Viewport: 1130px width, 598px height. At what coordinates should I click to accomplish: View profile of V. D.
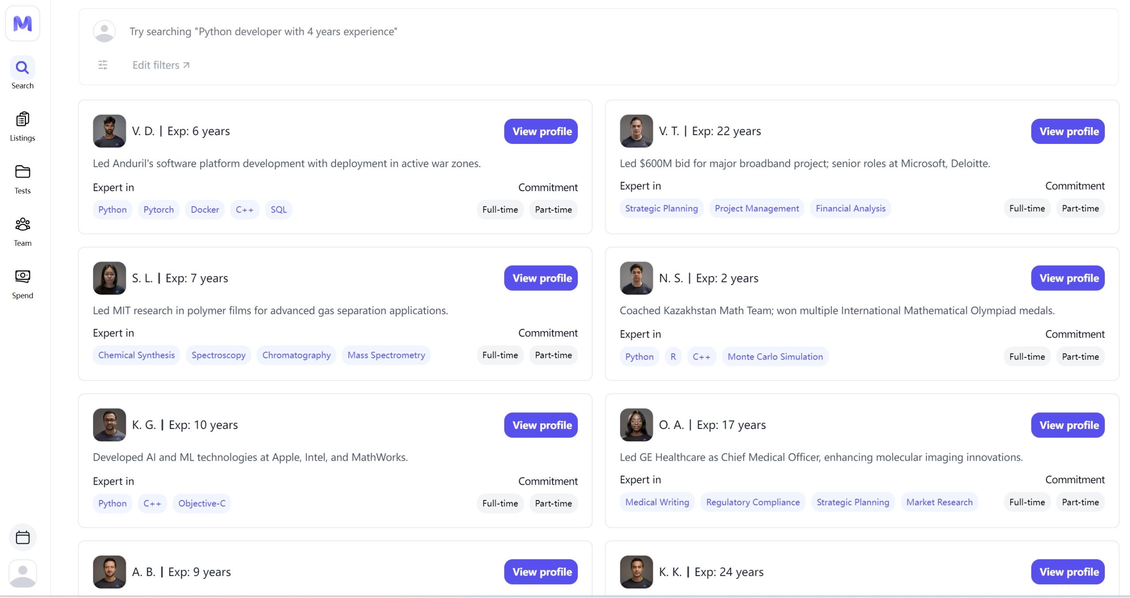(541, 132)
